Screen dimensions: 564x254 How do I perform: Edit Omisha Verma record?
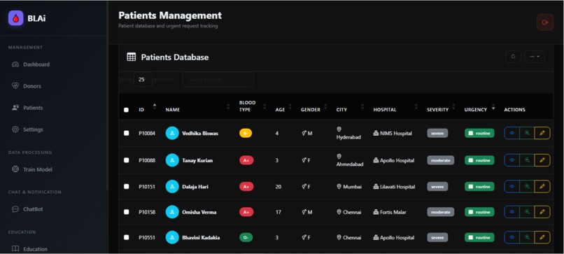coord(542,212)
